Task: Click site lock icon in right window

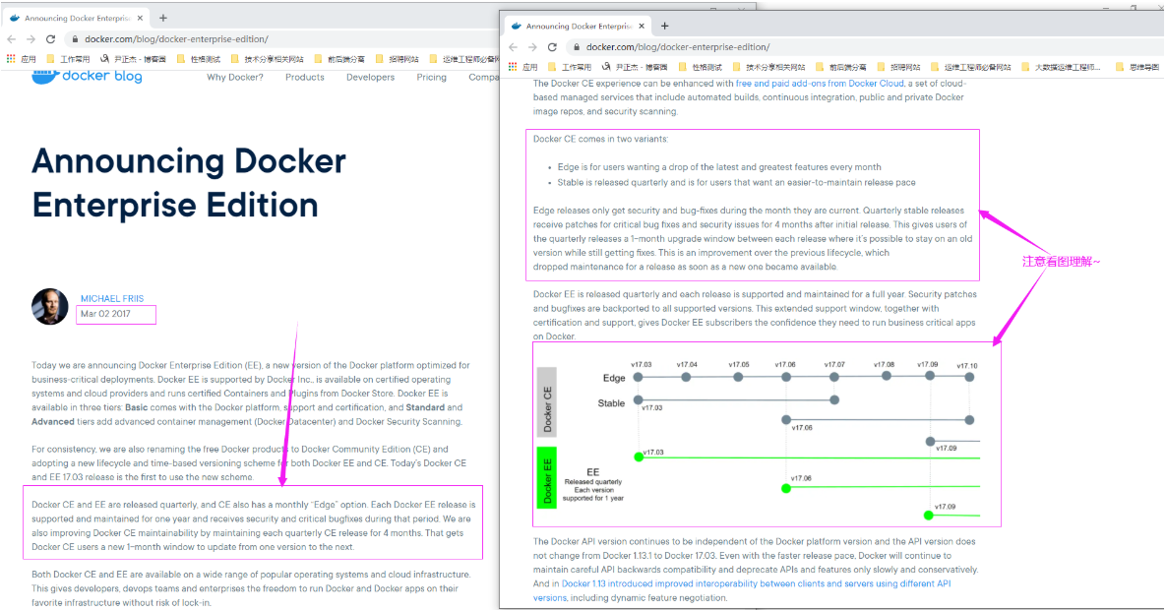Action: tap(577, 47)
